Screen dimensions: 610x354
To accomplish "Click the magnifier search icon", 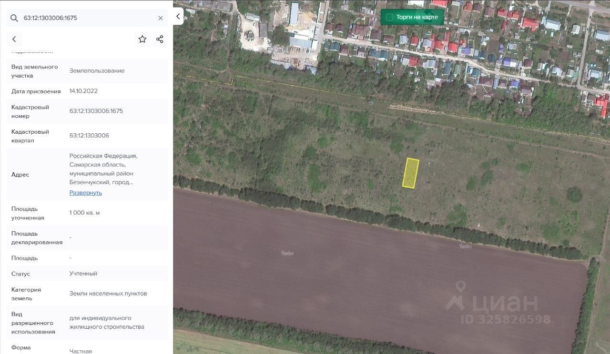I will click(x=14, y=18).
